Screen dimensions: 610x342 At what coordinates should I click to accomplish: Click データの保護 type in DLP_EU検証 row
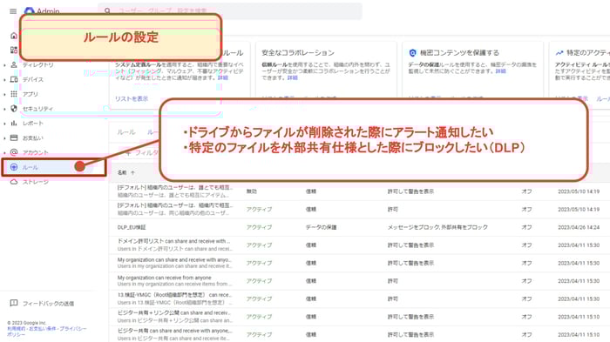[x=321, y=227]
